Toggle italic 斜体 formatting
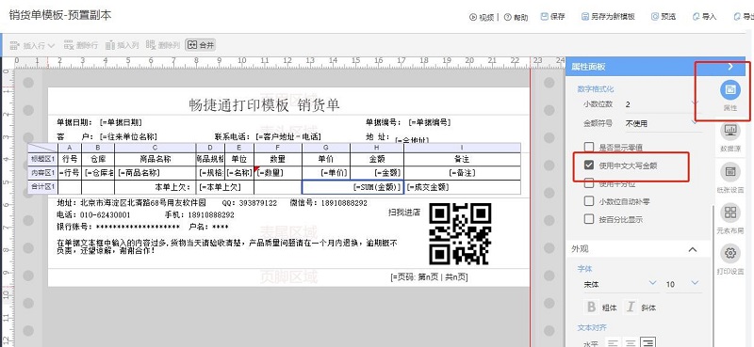 [631, 308]
